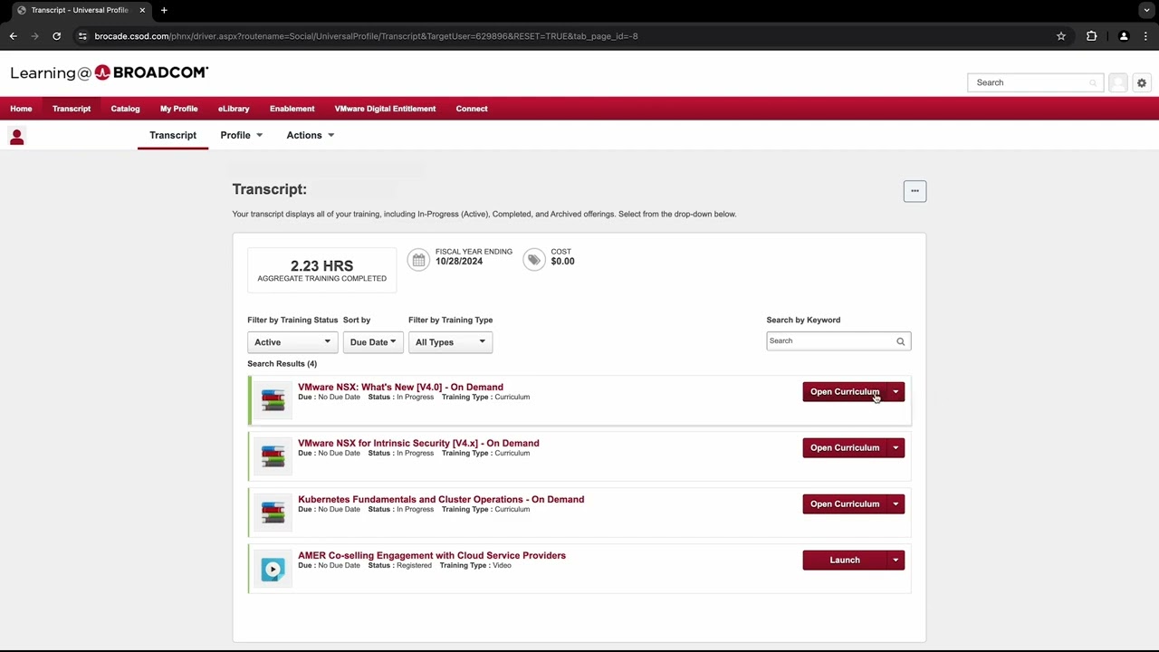Click the cost tag icon
Viewport: 1159px width, 652px height.
pos(534,261)
